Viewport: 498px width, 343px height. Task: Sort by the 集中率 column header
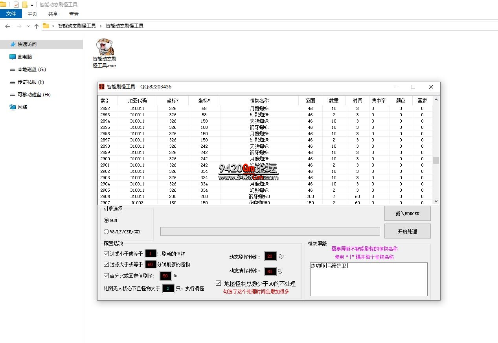pos(379,101)
